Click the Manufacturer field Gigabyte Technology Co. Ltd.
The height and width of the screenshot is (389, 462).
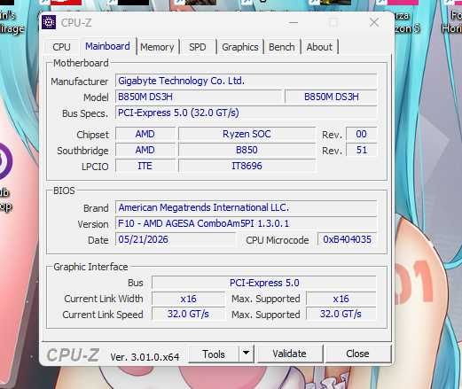point(246,81)
